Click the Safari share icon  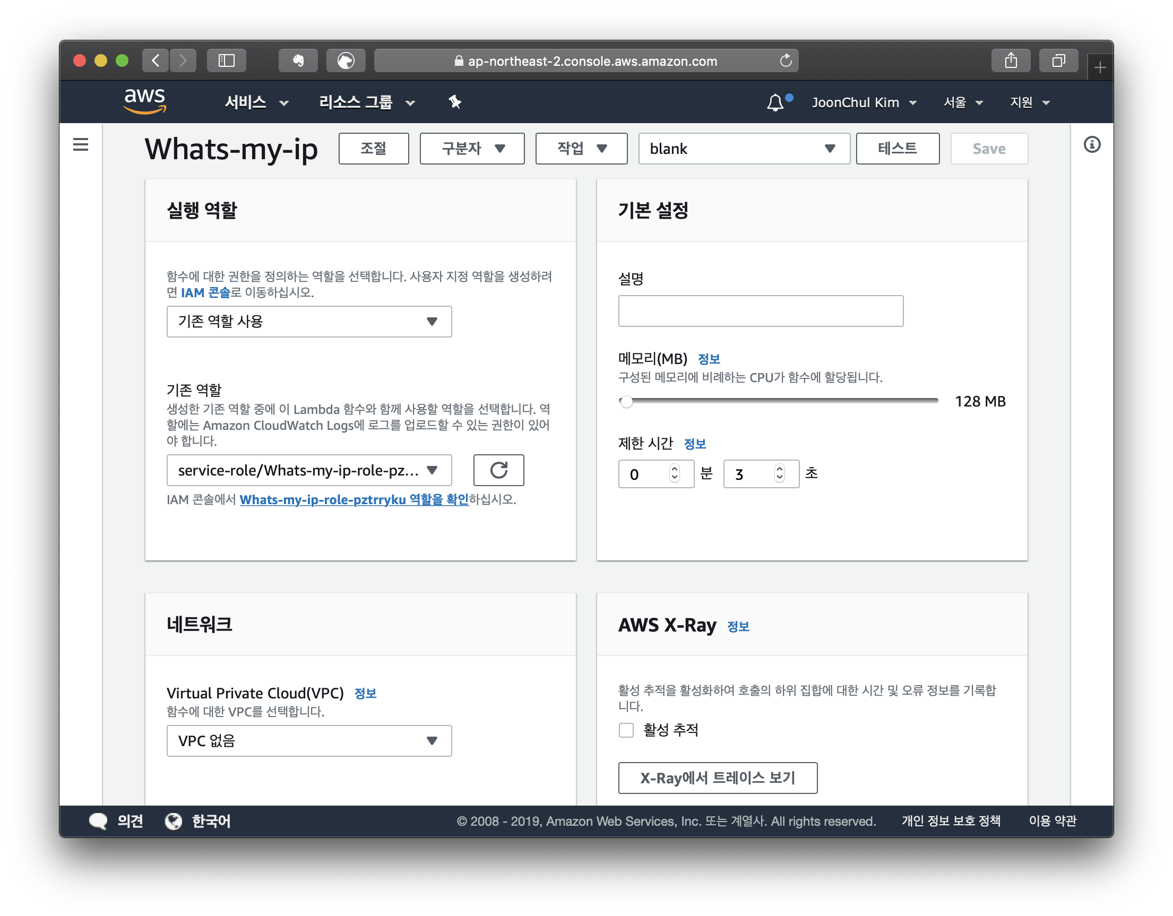tap(1010, 61)
